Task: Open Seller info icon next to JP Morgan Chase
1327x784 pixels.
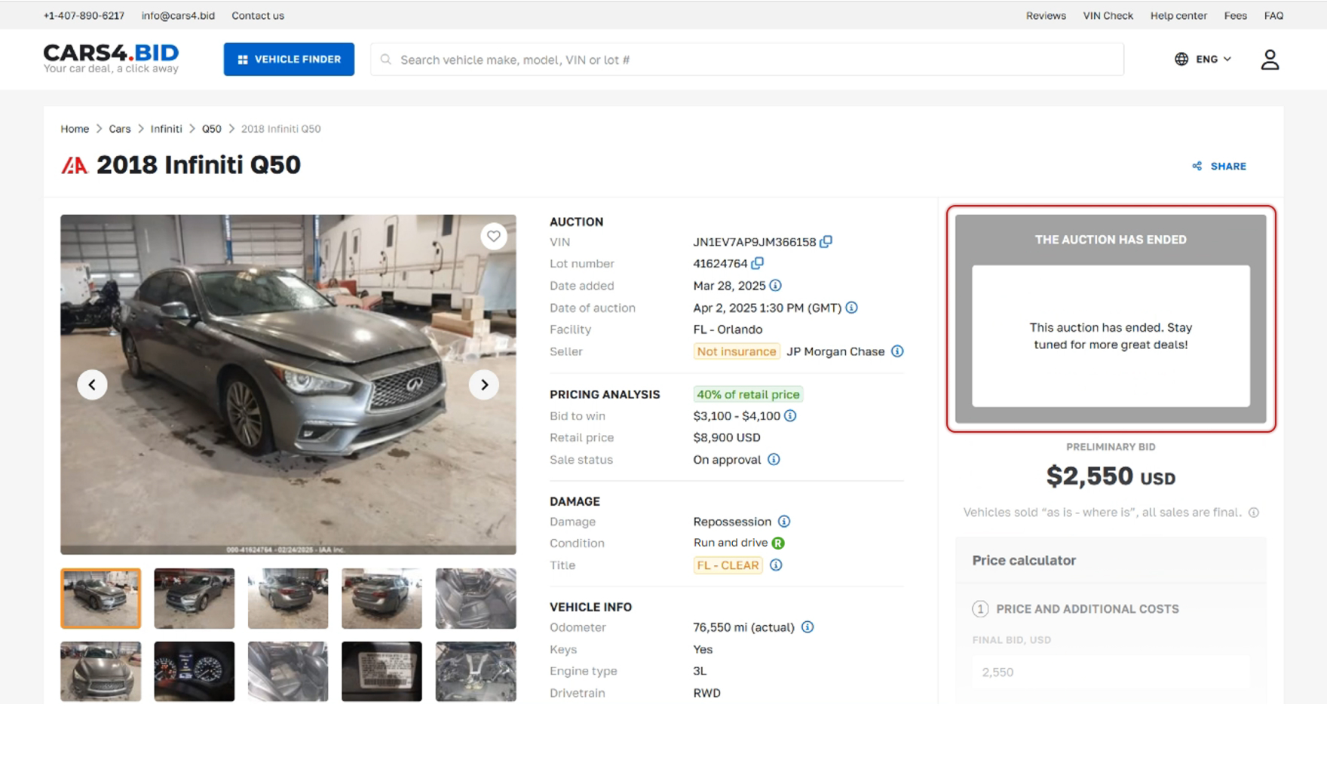Action: point(897,351)
